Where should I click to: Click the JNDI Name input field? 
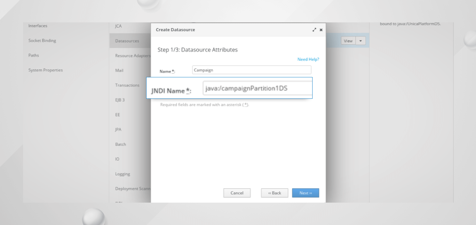point(257,88)
